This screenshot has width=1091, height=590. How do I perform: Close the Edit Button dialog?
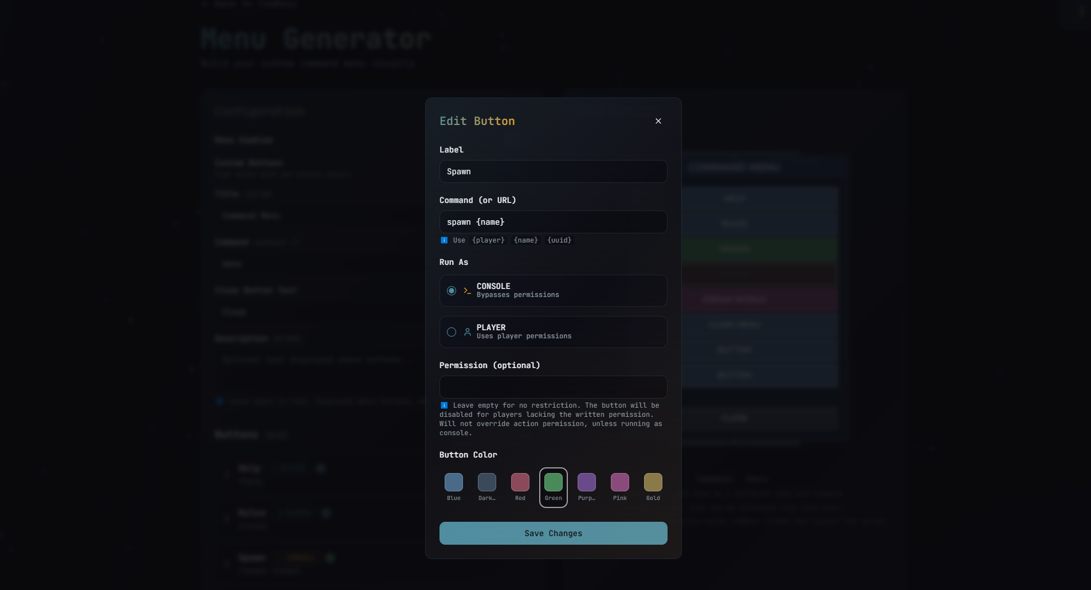pyautogui.click(x=658, y=121)
